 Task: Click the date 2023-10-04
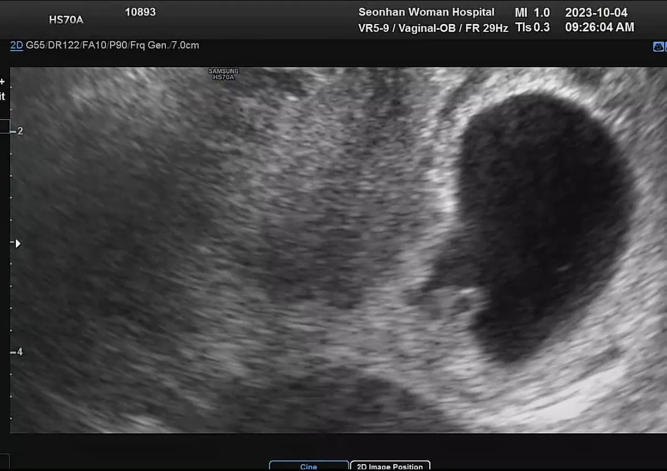pyautogui.click(x=596, y=13)
